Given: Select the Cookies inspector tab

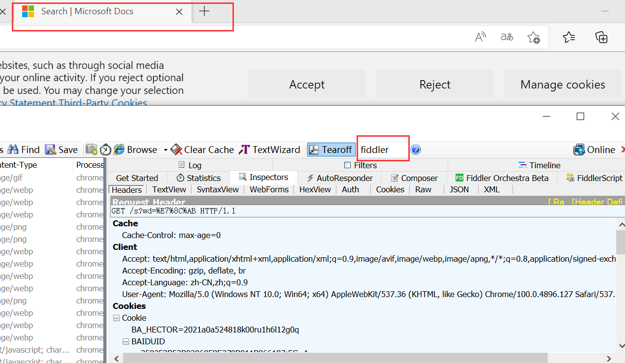Looking at the screenshot, I should 390,189.
